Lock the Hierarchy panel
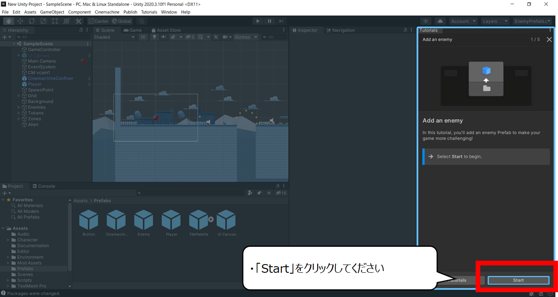 (81, 30)
